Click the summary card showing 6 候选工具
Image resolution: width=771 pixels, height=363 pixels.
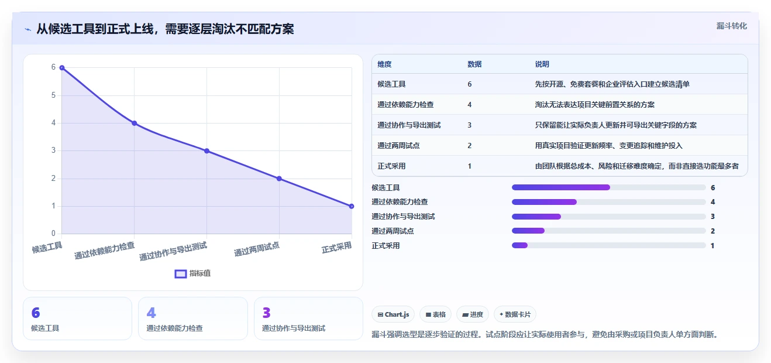77,319
